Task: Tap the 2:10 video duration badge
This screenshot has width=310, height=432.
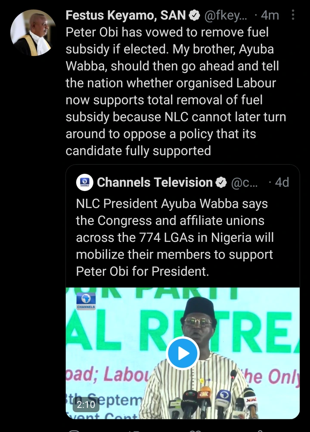Action: pyautogui.click(x=86, y=405)
